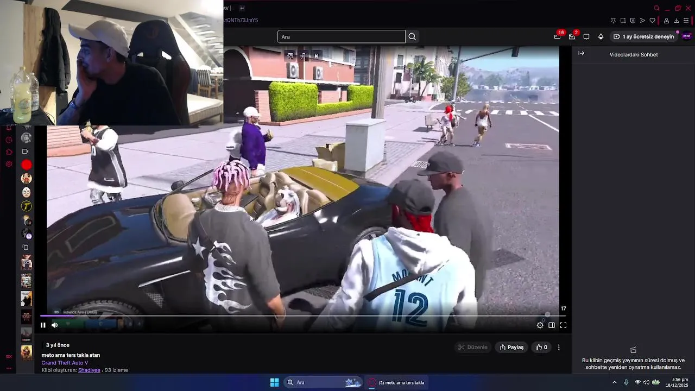
Task: Open Twitch notifications with 16 badge
Action: [558, 36]
